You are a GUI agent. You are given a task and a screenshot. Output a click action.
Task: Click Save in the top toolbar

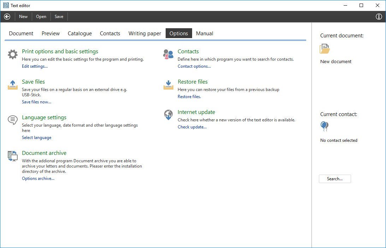pyautogui.click(x=59, y=17)
